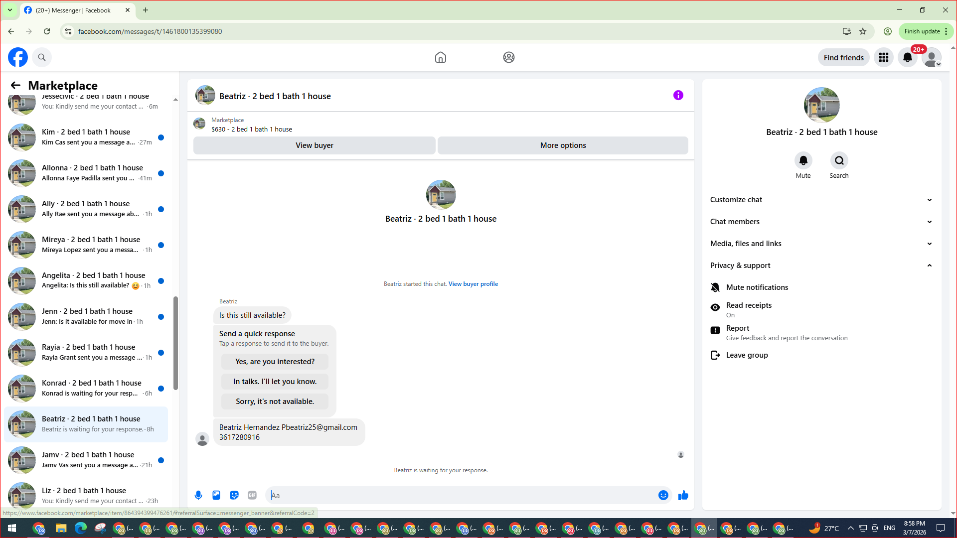
Task: Open Kim's 2 bed 1 bath chat
Action: click(x=86, y=137)
